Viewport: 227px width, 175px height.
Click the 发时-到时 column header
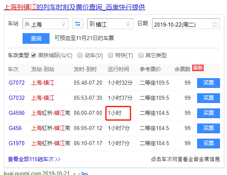tap(85, 69)
